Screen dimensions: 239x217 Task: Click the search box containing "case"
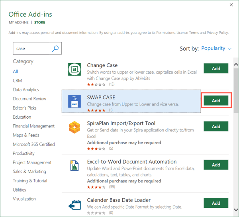pyautogui.click(x=32, y=49)
